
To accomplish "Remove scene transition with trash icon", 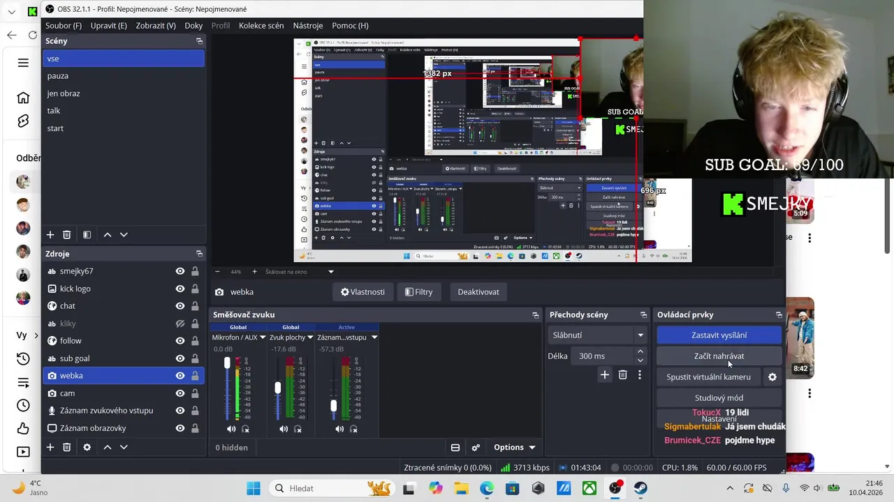I will pos(623,375).
